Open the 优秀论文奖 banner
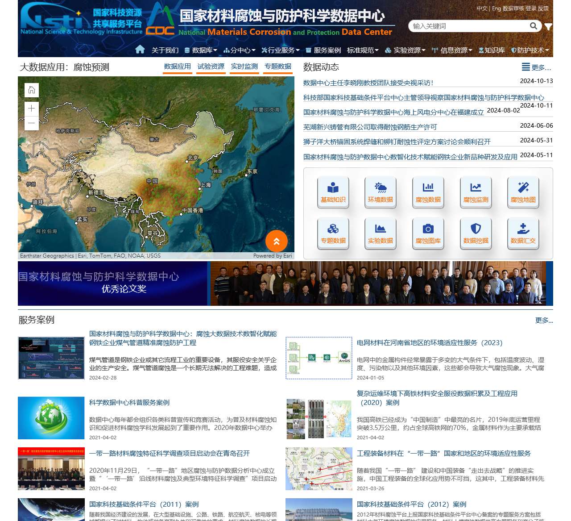Image resolution: width=571 pixels, height=521 pixels. 285,283
